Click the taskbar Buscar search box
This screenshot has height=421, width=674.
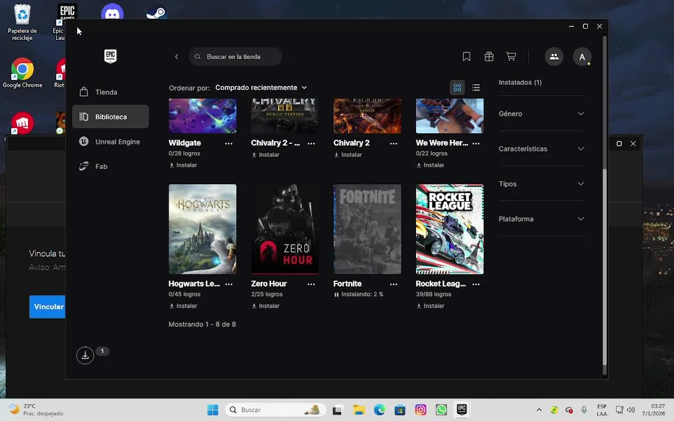pyautogui.click(x=276, y=410)
